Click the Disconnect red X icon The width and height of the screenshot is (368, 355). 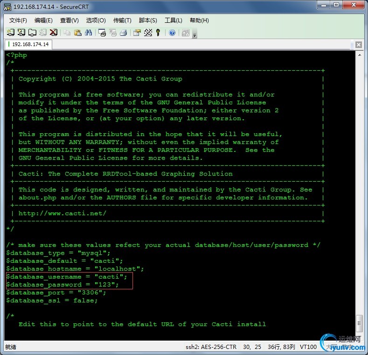pos(54,33)
